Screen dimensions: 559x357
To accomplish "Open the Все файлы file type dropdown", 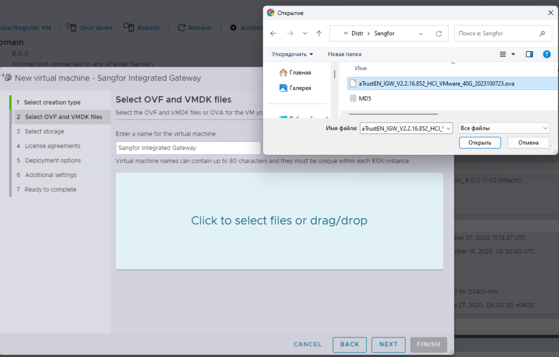I will (x=504, y=128).
